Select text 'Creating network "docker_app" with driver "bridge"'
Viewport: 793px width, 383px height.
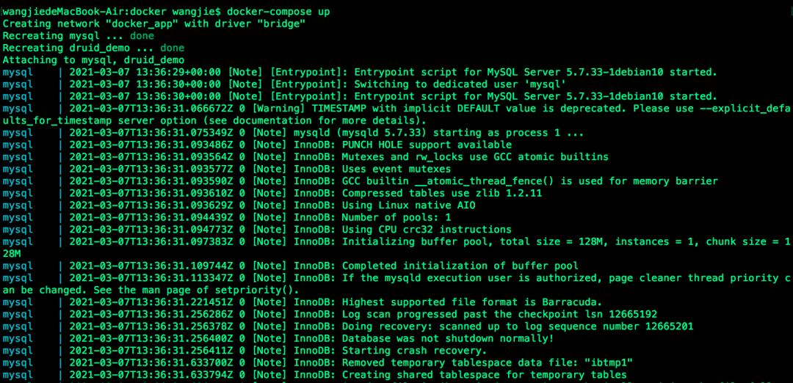[154, 23]
